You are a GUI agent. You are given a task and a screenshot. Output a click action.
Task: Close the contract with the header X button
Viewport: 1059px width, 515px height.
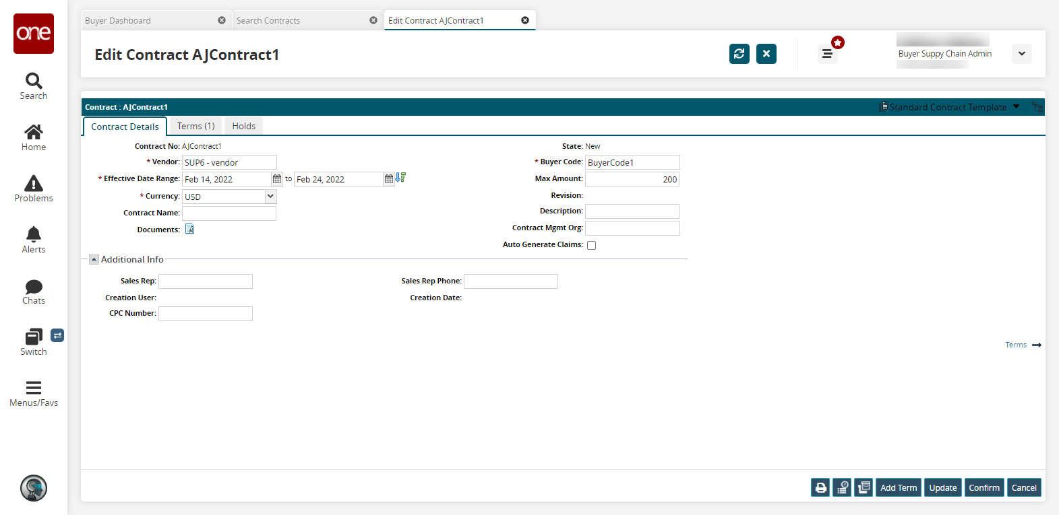[x=766, y=54]
